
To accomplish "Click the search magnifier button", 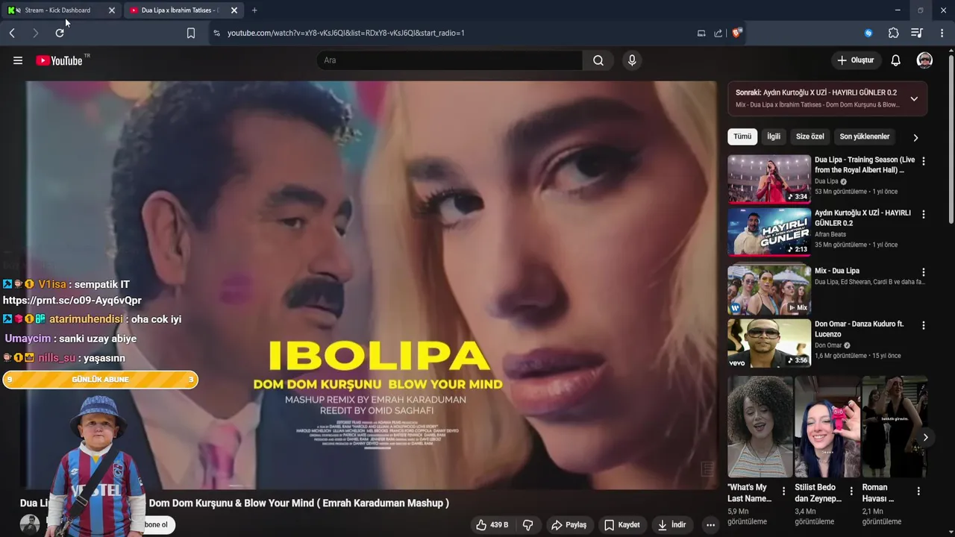I will [x=598, y=60].
